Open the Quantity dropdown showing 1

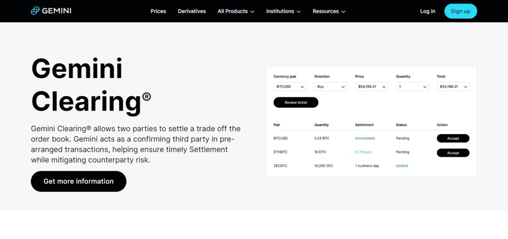412,86
